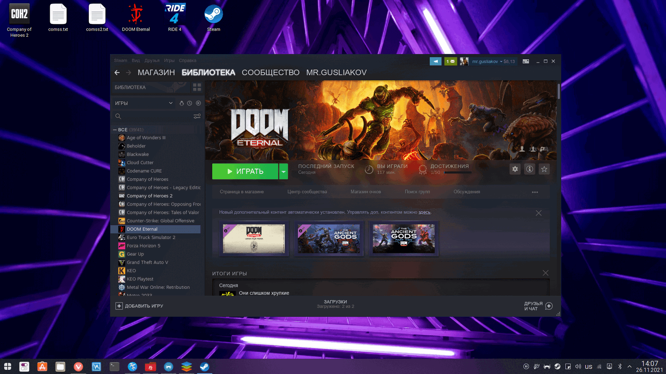This screenshot has height=374, width=666.
Task: Open the MR.GUSLIAKOV profile tab
Action: [337, 73]
